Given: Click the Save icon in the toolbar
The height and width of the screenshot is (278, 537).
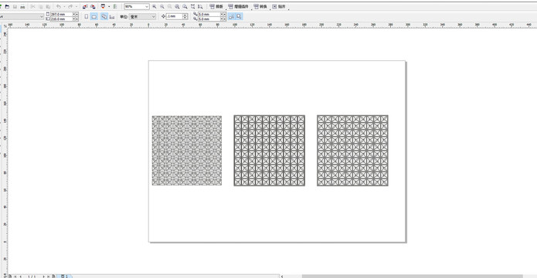Looking at the screenshot, I should pos(15,6).
